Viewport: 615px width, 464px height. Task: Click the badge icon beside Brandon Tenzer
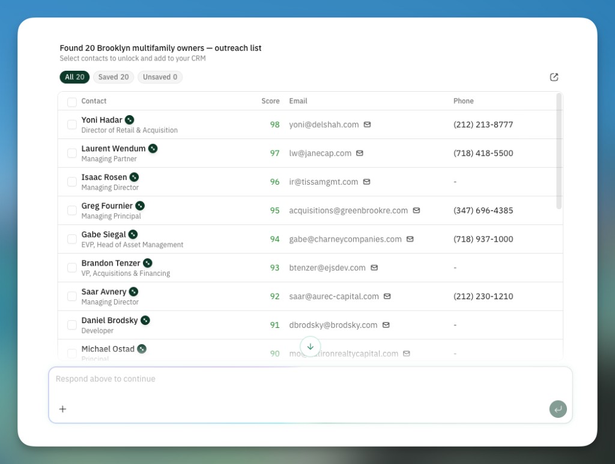pyautogui.click(x=148, y=263)
